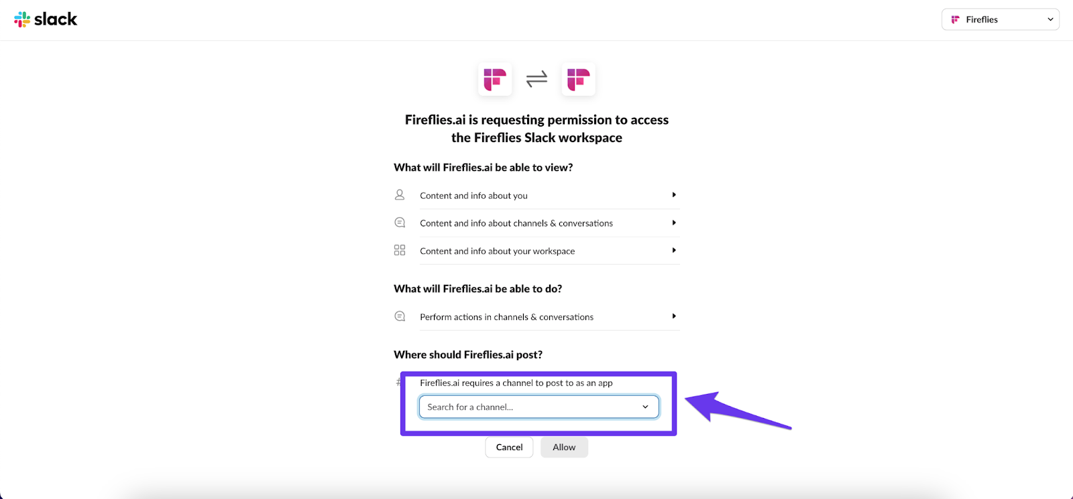Click chat icon beside 'Perform actions' row
The height and width of the screenshot is (499, 1073).
pyautogui.click(x=400, y=316)
